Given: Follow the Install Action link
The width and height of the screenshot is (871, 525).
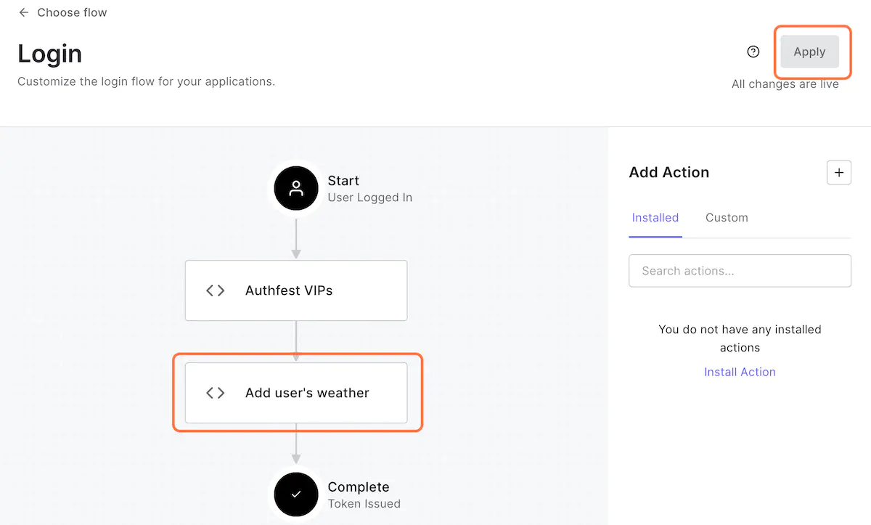Looking at the screenshot, I should 740,372.
